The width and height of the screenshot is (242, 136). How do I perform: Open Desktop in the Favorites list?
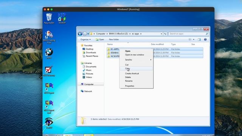coord(88,49)
